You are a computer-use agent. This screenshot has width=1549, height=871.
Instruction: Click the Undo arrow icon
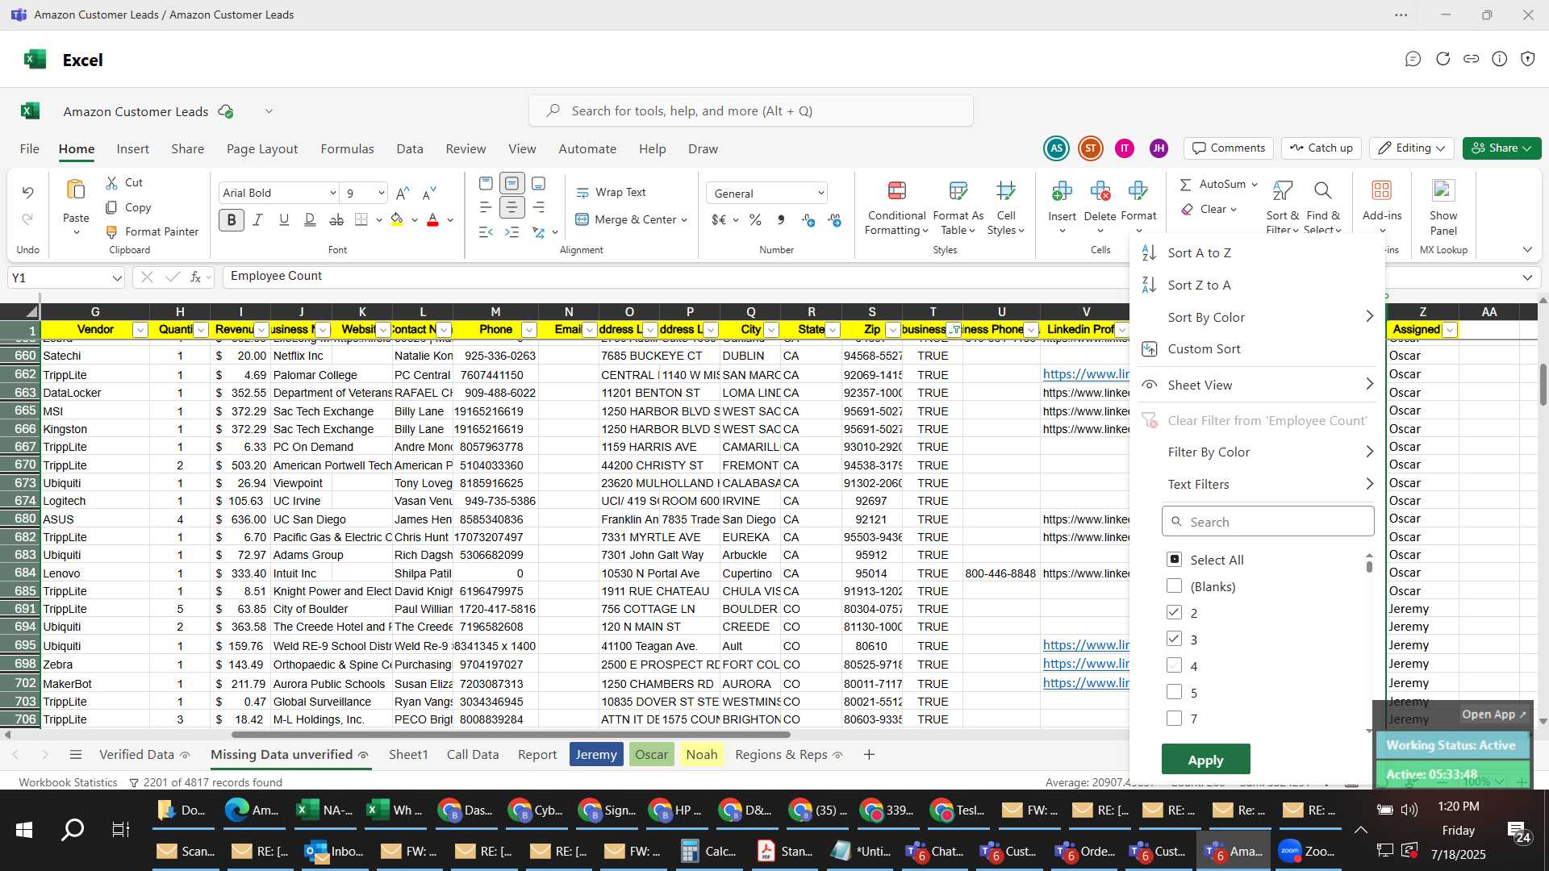(x=27, y=193)
